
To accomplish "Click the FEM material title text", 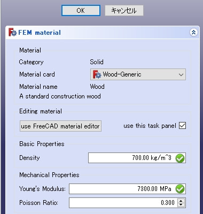I will pyautogui.click(x=40, y=33).
